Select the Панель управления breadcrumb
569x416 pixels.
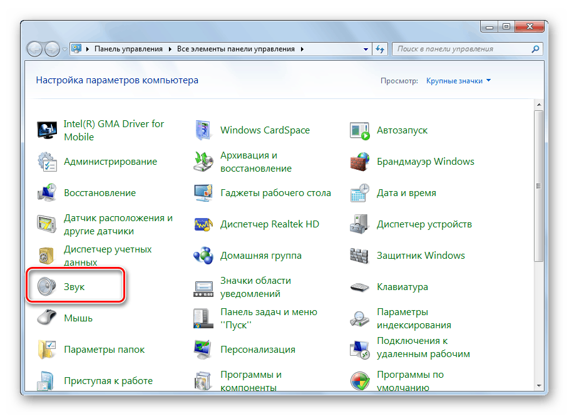coord(128,49)
